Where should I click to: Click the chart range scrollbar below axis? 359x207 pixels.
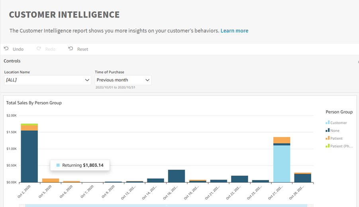tap(166, 205)
